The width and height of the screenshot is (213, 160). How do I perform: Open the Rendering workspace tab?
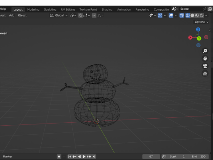pyautogui.click(x=142, y=10)
